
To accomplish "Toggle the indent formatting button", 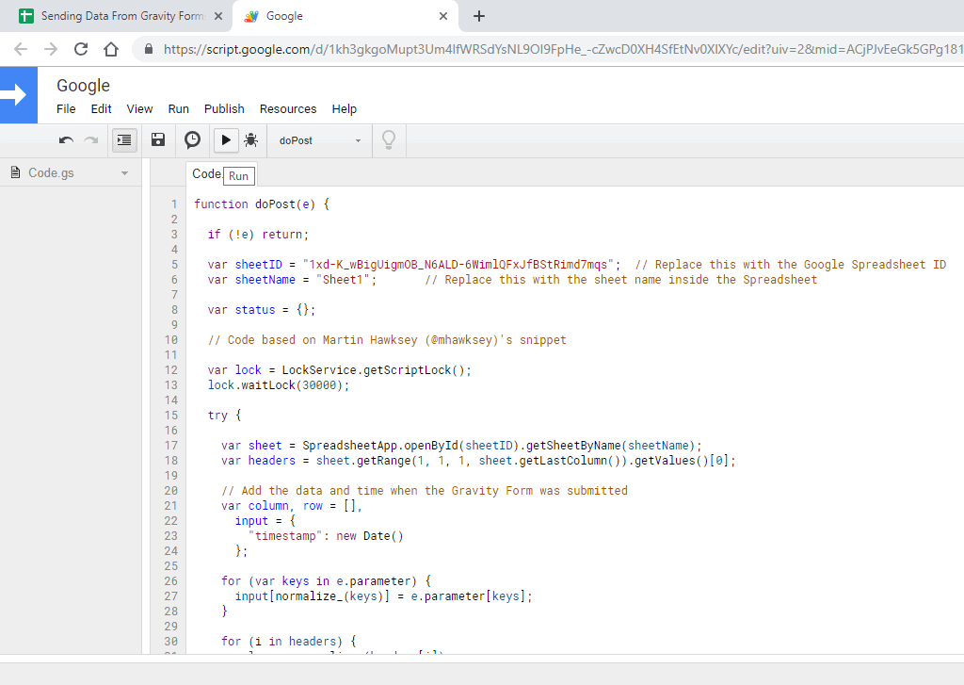I will (124, 140).
